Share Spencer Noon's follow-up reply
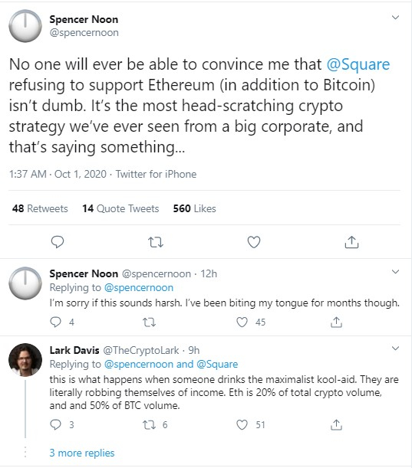The image size is (412, 468). point(336,322)
